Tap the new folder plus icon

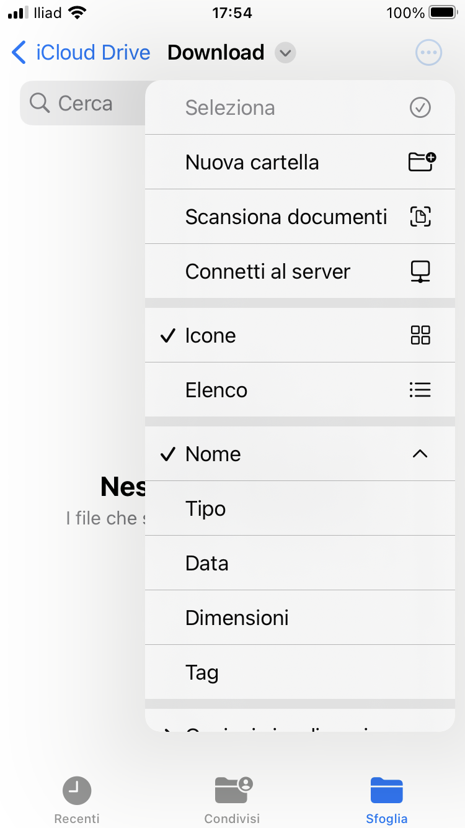(x=422, y=162)
